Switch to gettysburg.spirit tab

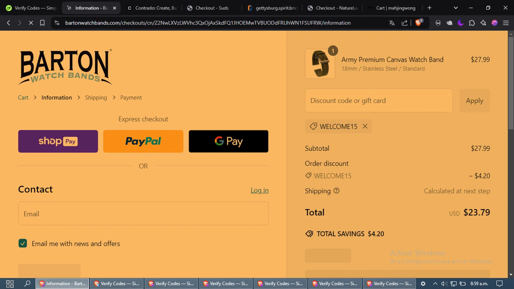click(272, 8)
